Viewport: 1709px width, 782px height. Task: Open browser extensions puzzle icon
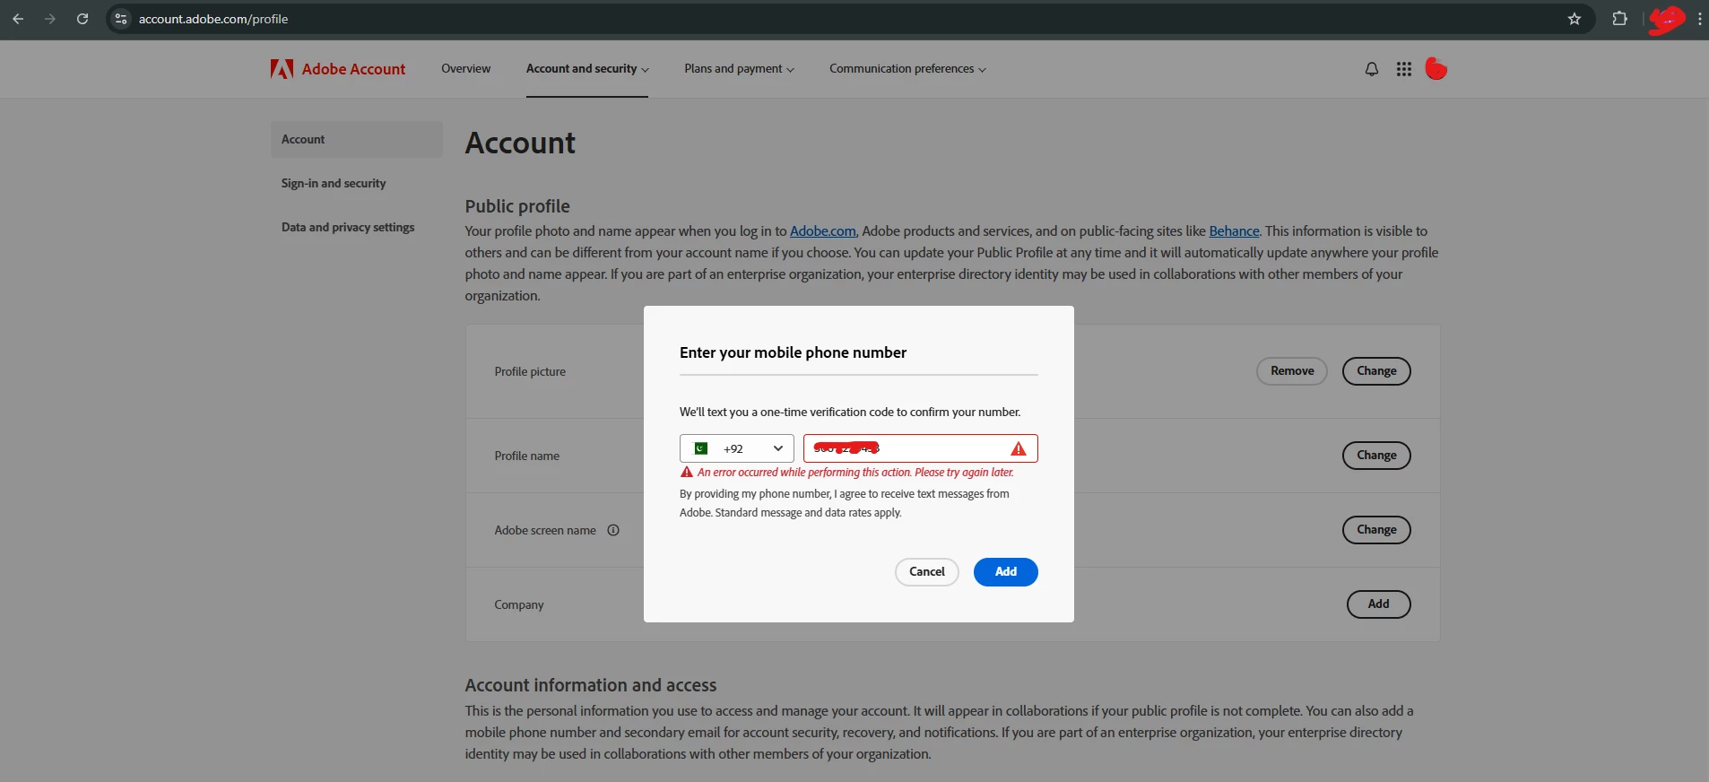pyautogui.click(x=1619, y=19)
